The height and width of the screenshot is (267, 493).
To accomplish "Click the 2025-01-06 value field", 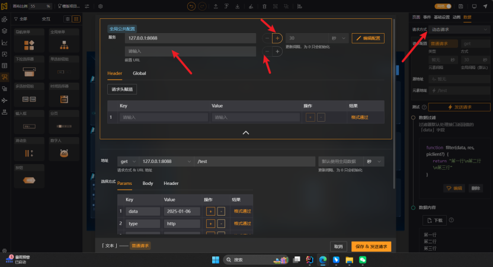I will pos(182,211).
